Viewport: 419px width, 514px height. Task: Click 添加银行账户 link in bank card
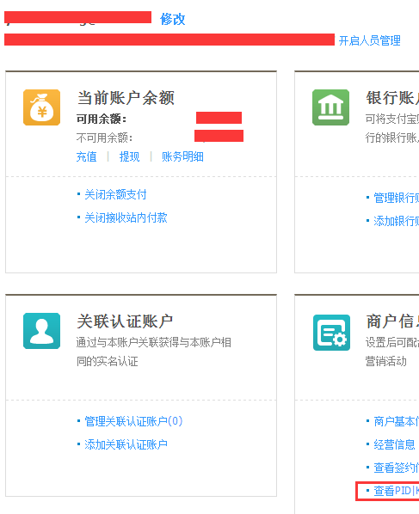coord(396,221)
